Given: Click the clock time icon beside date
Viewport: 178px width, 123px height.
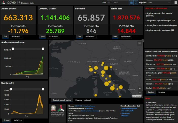Looking at the screenshot, I should 136,3.
